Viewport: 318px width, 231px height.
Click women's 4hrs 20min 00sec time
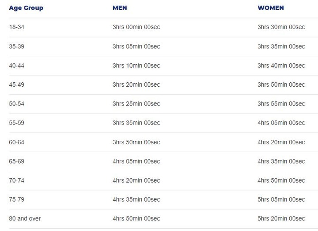[281, 142]
